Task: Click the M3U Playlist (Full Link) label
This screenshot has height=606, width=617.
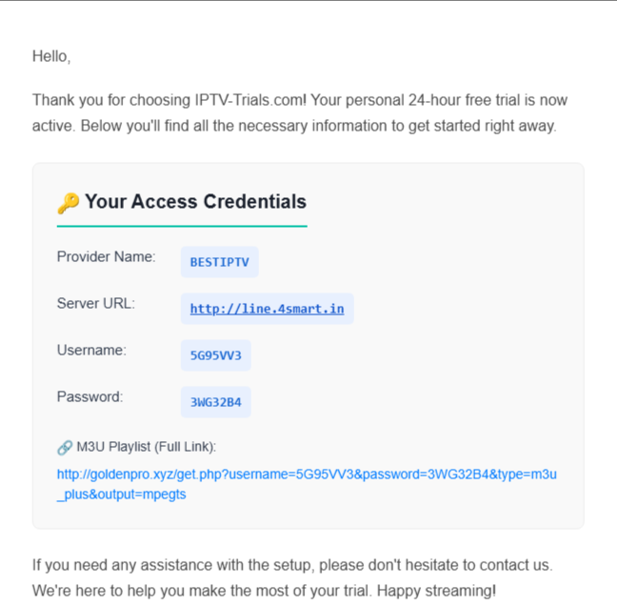Action: click(147, 447)
